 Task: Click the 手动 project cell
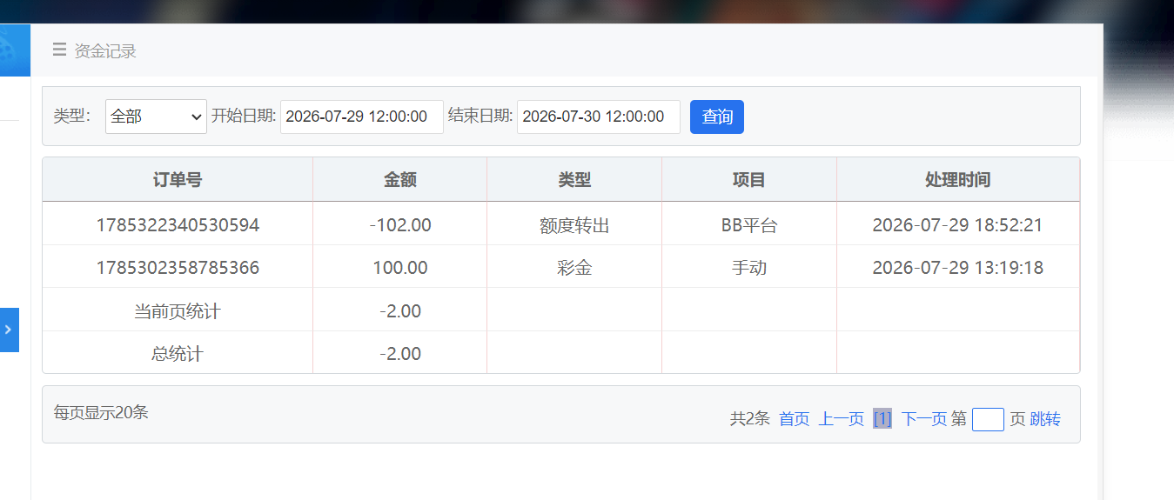(749, 268)
